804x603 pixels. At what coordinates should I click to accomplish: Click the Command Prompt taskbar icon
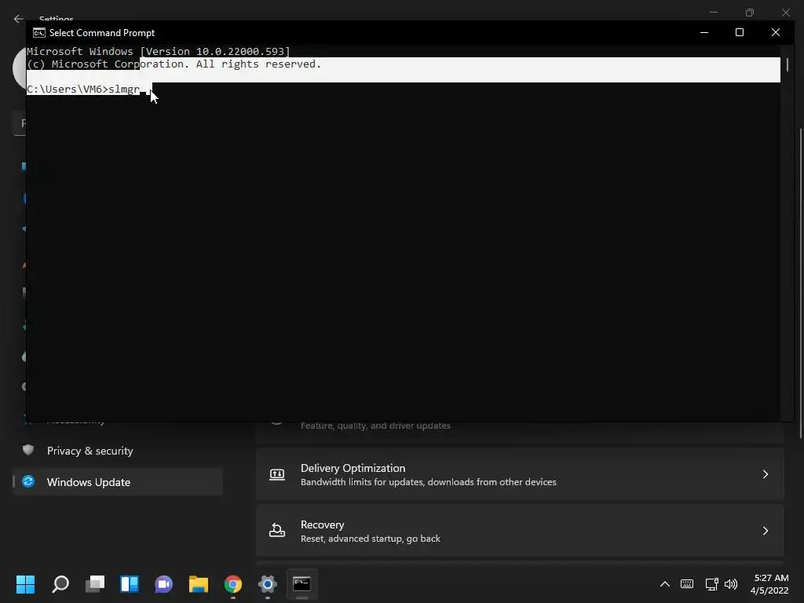[301, 584]
